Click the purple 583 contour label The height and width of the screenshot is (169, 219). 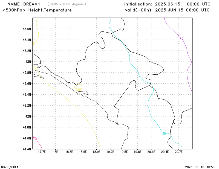(180, 37)
